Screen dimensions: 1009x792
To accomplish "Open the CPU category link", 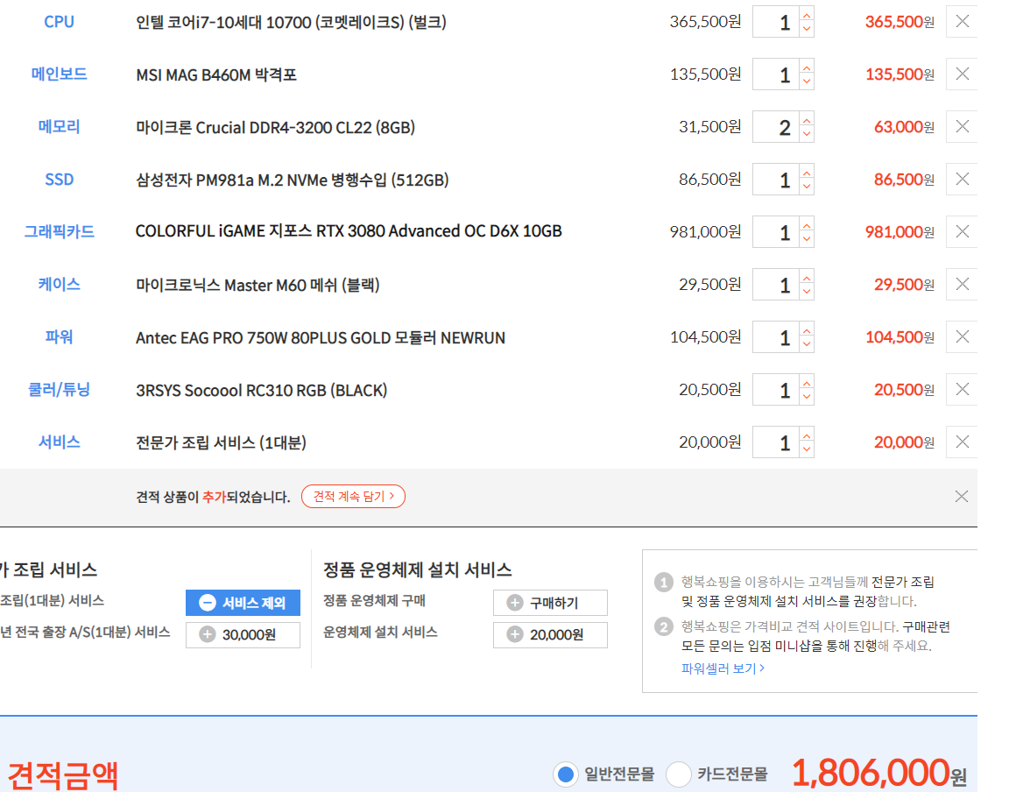I will [59, 22].
